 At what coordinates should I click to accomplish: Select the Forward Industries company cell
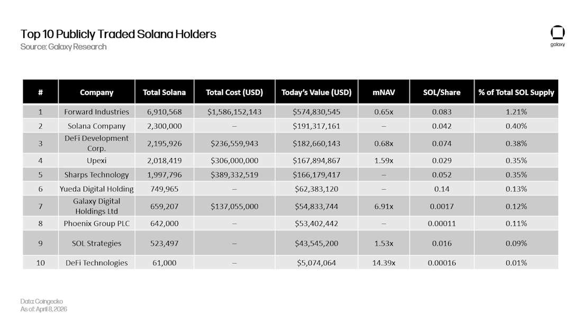(96, 111)
